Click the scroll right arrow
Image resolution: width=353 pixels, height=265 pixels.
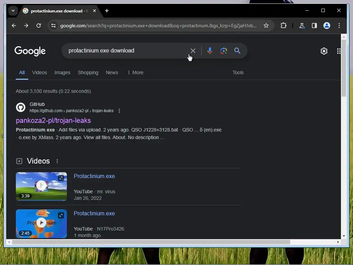point(338,242)
